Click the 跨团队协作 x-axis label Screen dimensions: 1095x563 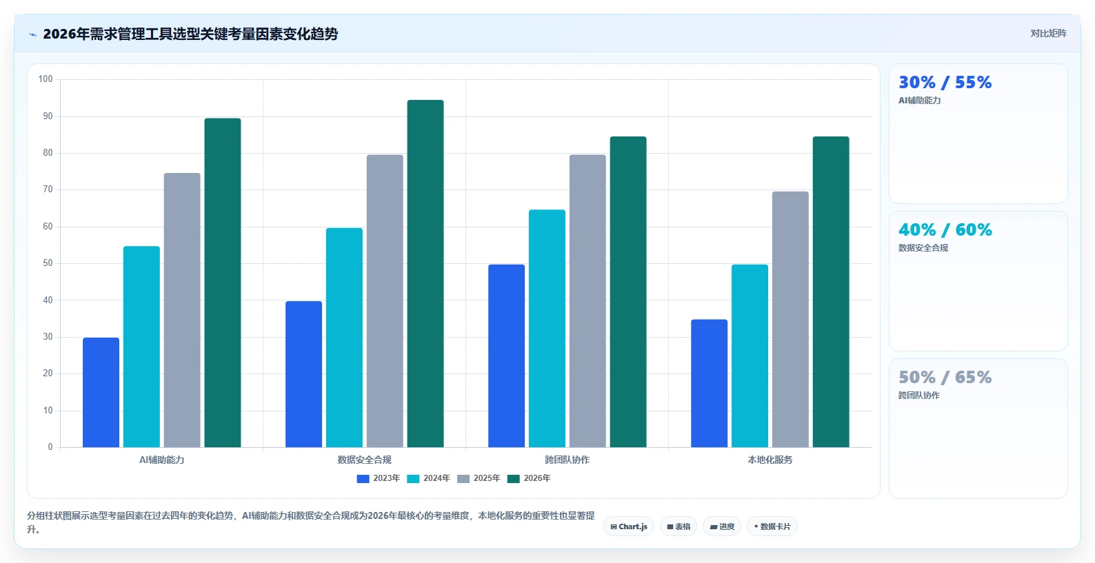tap(567, 460)
